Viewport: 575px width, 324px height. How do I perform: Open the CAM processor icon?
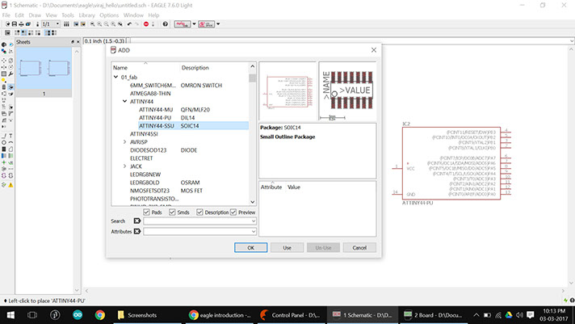[28, 24]
